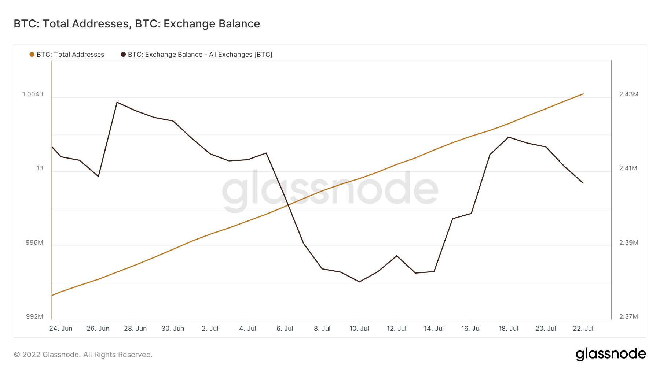The width and height of the screenshot is (660, 371).
Task: Click the 6. Jul x-axis label
Action: 285,329
